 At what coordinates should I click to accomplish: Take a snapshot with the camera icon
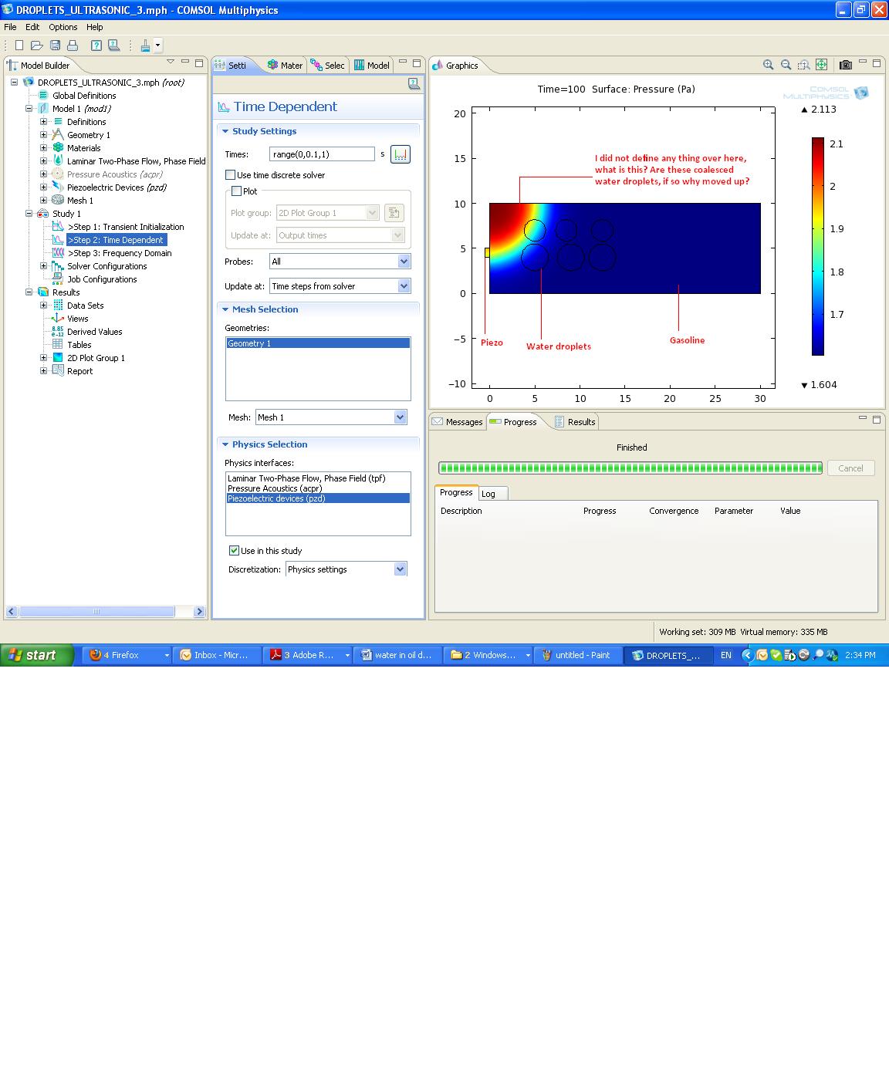point(846,66)
